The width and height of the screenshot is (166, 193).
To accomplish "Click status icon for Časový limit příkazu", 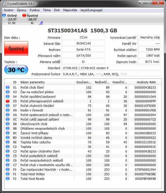I will (x=8, y=133).
